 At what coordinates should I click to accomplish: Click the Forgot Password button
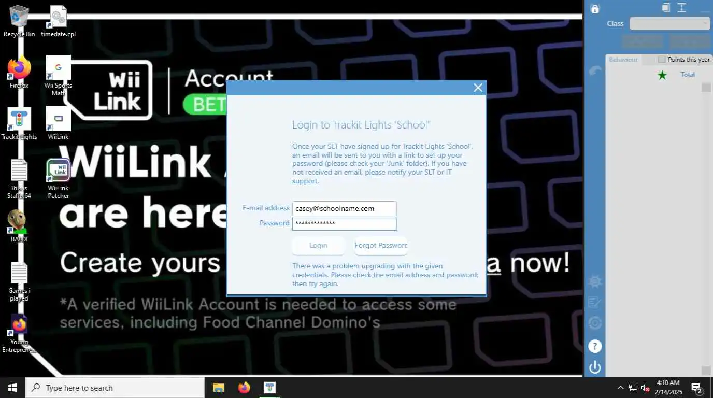click(381, 246)
